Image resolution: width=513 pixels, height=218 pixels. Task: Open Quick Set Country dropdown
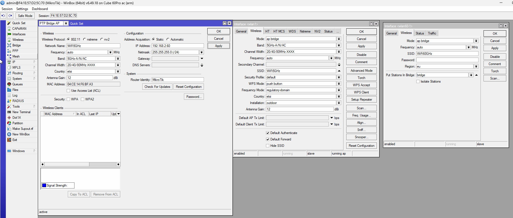118,71
